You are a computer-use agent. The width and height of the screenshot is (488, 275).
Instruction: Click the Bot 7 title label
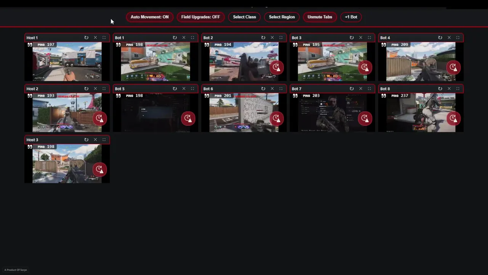(x=297, y=89)
